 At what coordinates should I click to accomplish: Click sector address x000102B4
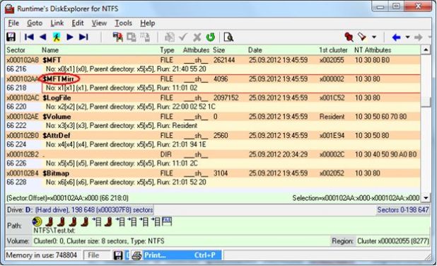[x=23, y=173]
